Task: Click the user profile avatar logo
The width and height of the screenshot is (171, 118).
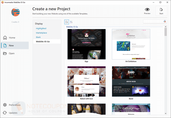Action: point(15,12)
